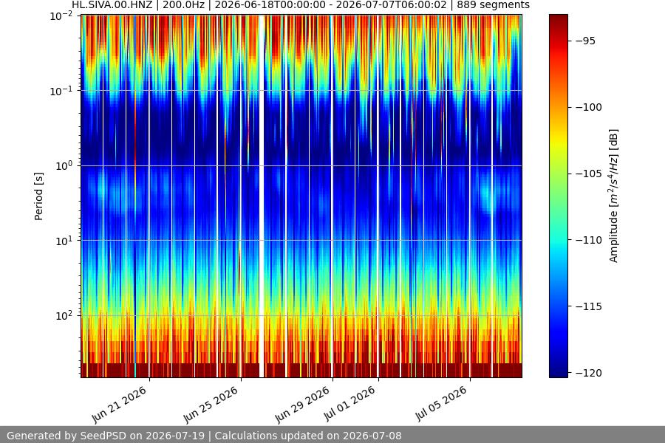Click the 10⁻¹ y-axis tick label
The height and width of the screenshot is (443, 665).
61,91
